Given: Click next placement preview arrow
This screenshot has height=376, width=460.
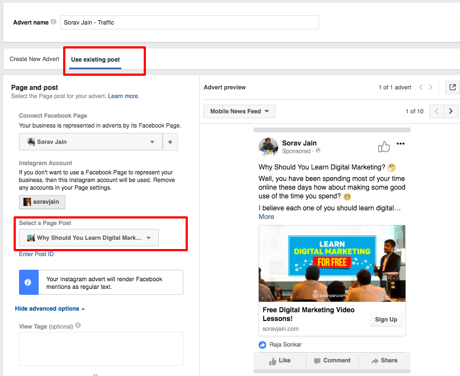Looking at the screenshot, I should (451, 111).
